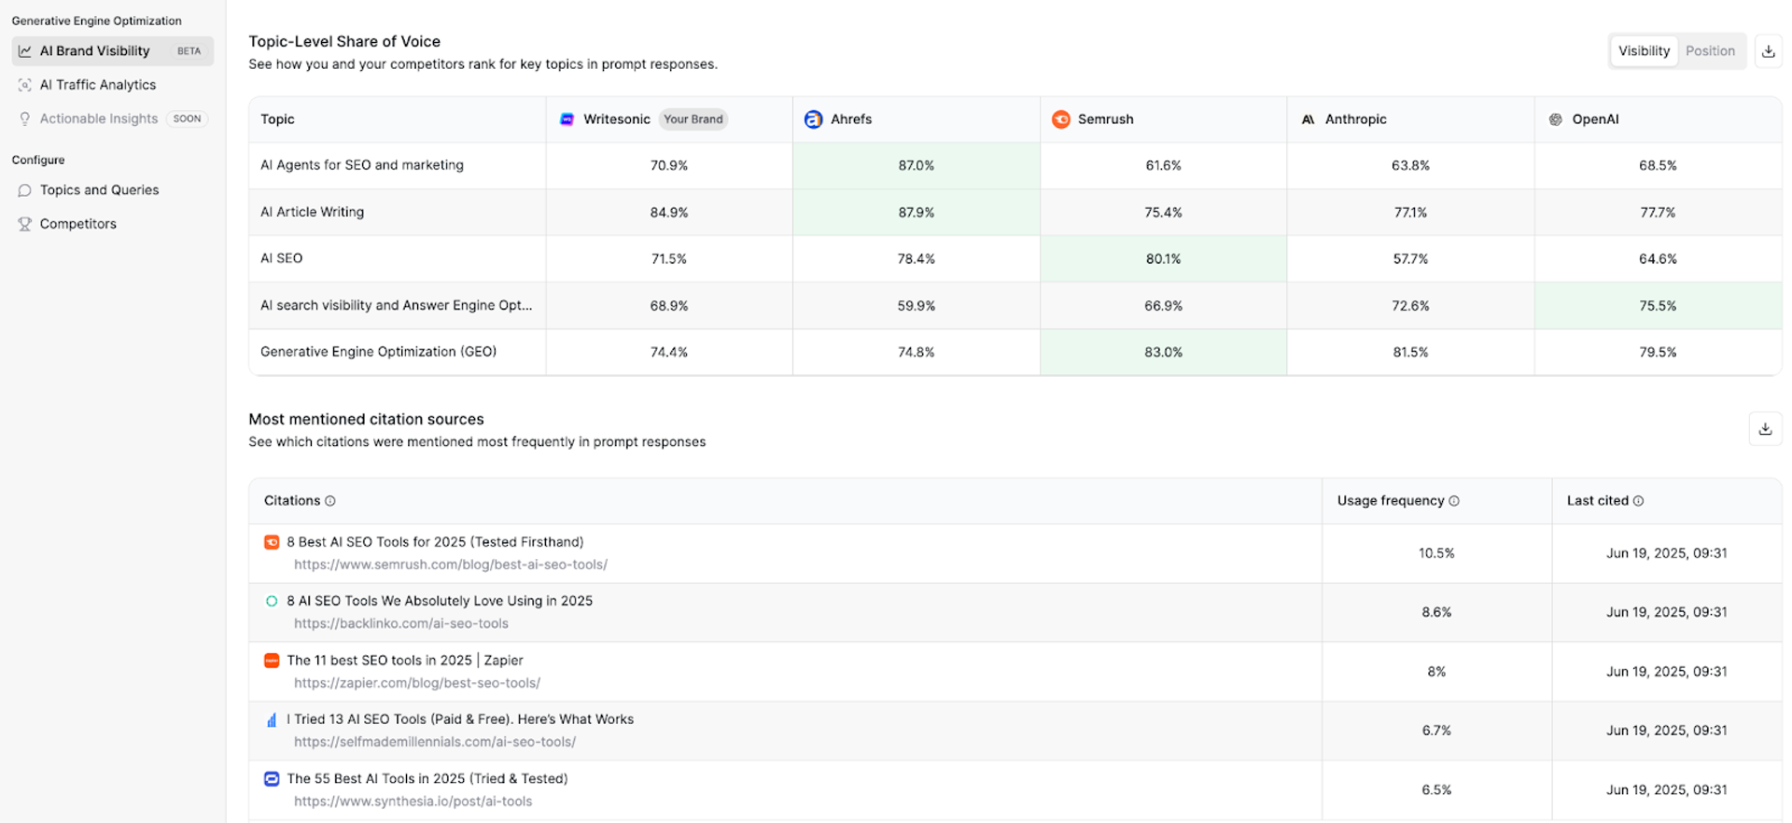This screenshot has width=1792, height=823.
Task: Click the 'Your Brand' badge next to Writesonic
Action: (x=693, y=119)
